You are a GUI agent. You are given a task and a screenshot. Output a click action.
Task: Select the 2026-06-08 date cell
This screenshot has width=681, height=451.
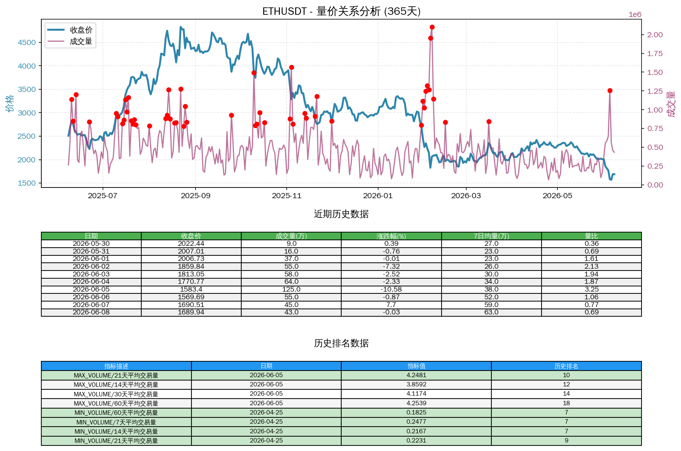click(91, 312)
